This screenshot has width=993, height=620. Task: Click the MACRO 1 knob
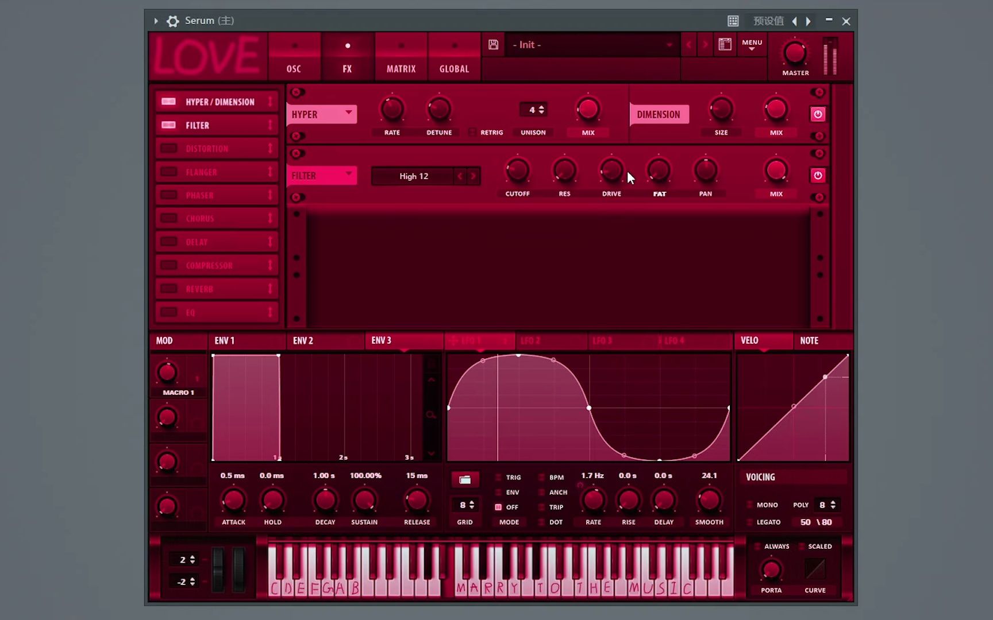(167, 373)
